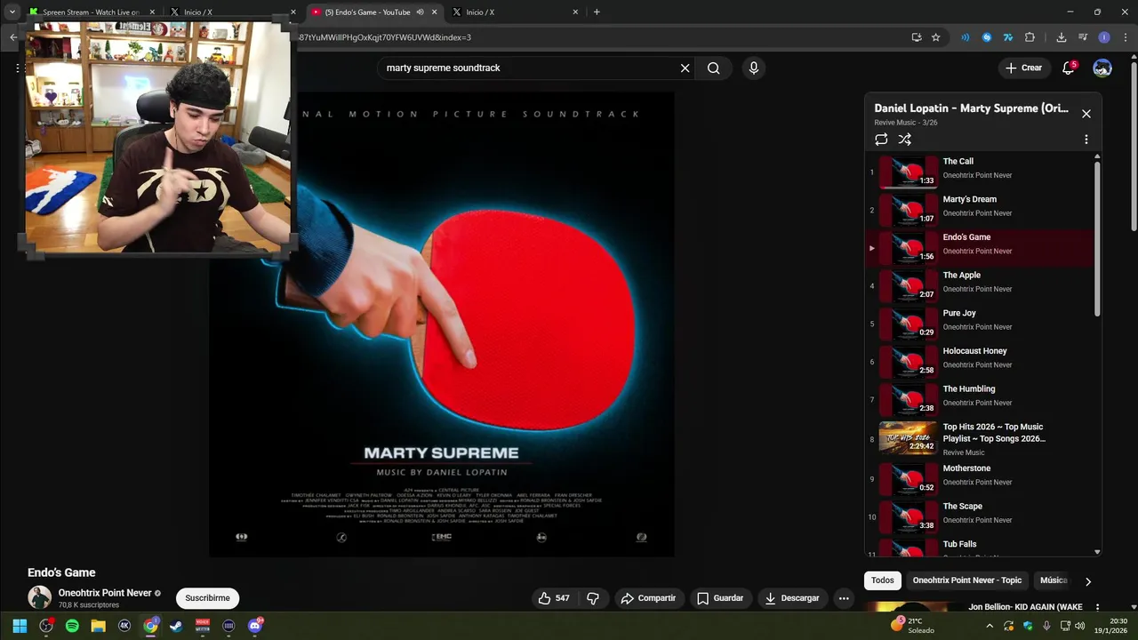1138x640 pixels.
Task: Open Discord from the taskbar
Action: tap(255, 626)
